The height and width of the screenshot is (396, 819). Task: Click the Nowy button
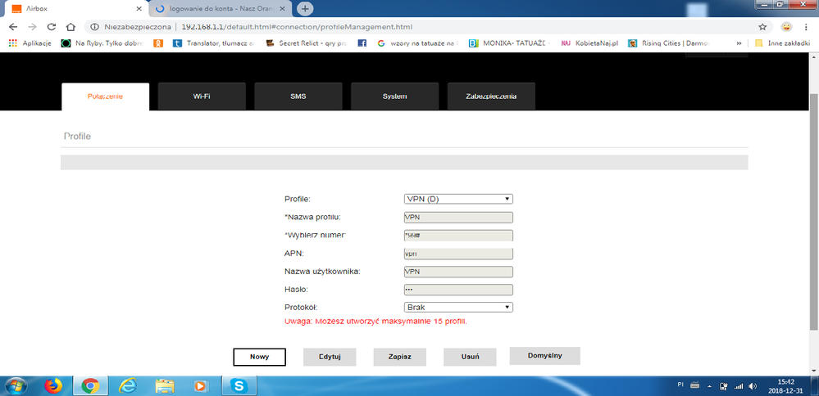259,357
